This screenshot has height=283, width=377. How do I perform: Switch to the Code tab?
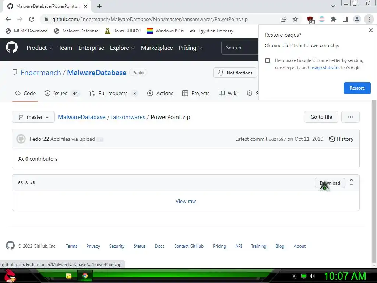pyautogui.click(x=25, y=93)
